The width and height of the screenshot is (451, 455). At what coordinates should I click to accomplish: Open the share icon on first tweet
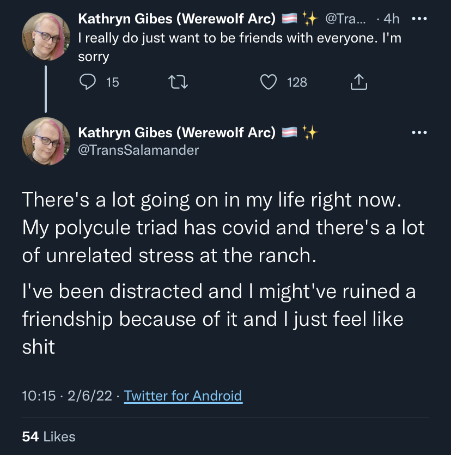(x=359, y=82)
